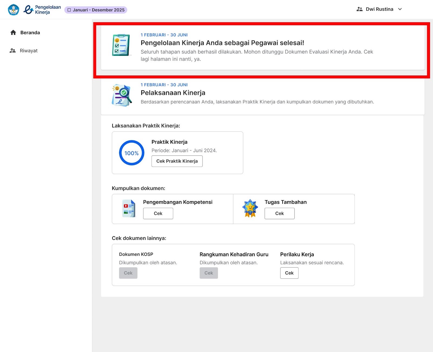Click Cek under Tugas Tambahan

tap(279, 213)
